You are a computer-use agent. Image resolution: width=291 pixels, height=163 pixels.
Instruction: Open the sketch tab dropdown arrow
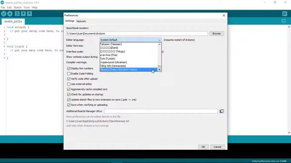[x=283, y=21]
